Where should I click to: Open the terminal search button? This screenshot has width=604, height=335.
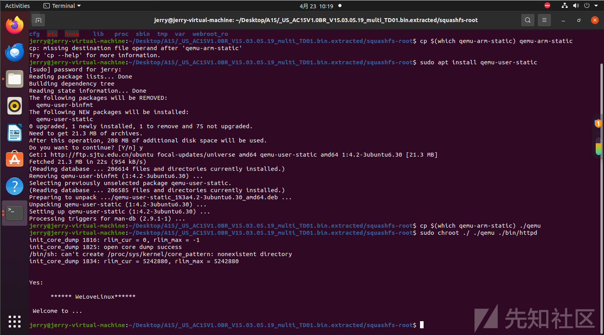coord(528,20)
